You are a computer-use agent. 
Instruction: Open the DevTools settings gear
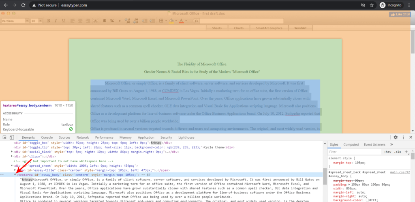point(396,138)
